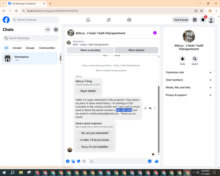220x176 pixels.
Task: Open the account profile avatar menu
Action: click(x=211, y=20)
